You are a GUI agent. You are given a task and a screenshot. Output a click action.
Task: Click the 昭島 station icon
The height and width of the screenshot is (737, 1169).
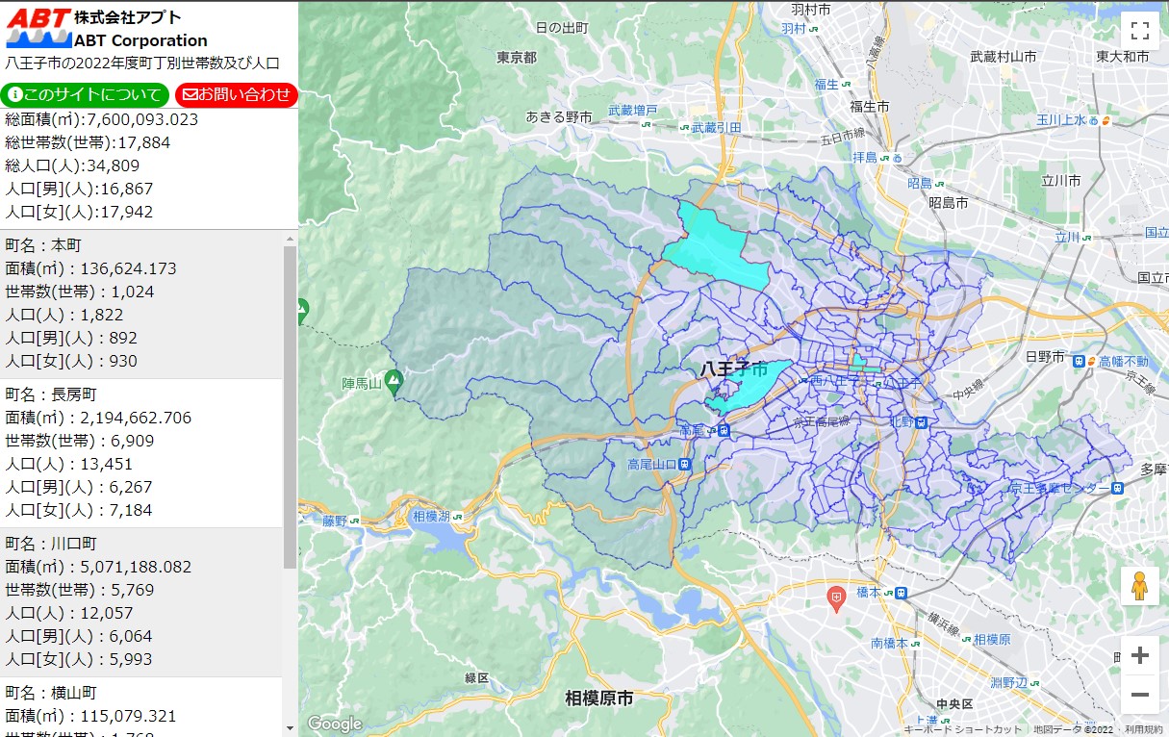(x=941, y=183)
